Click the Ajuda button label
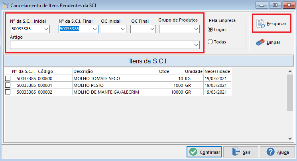This screenshot has width=297, height=161. pos(283,152)
